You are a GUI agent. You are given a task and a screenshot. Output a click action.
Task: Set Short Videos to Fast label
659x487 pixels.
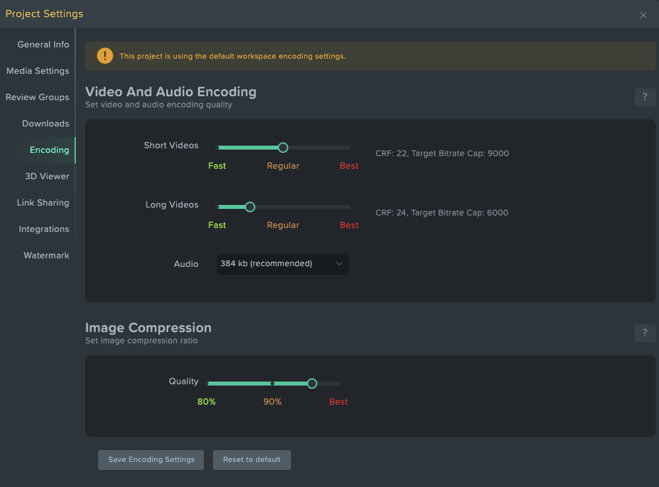(217, 166)
